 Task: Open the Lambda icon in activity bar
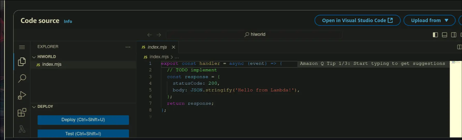point(22,129)
